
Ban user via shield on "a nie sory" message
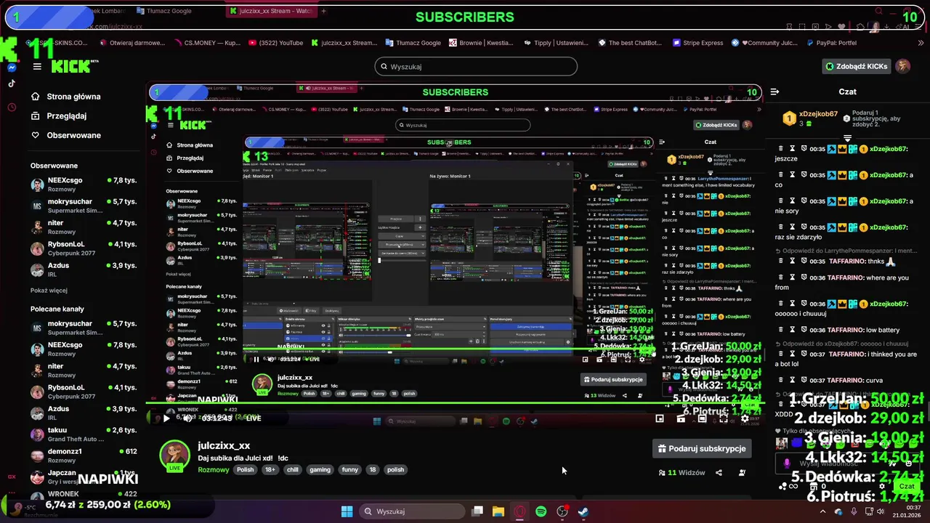pyautogui.click(x=804, y=201)
